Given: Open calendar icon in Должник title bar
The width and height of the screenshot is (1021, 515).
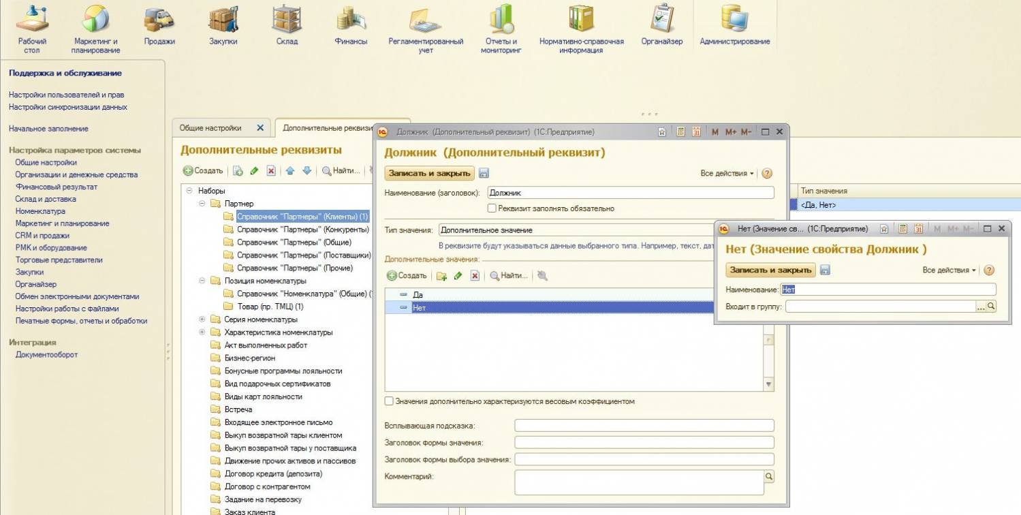Looking at the screenshot, I should point(696,132).
